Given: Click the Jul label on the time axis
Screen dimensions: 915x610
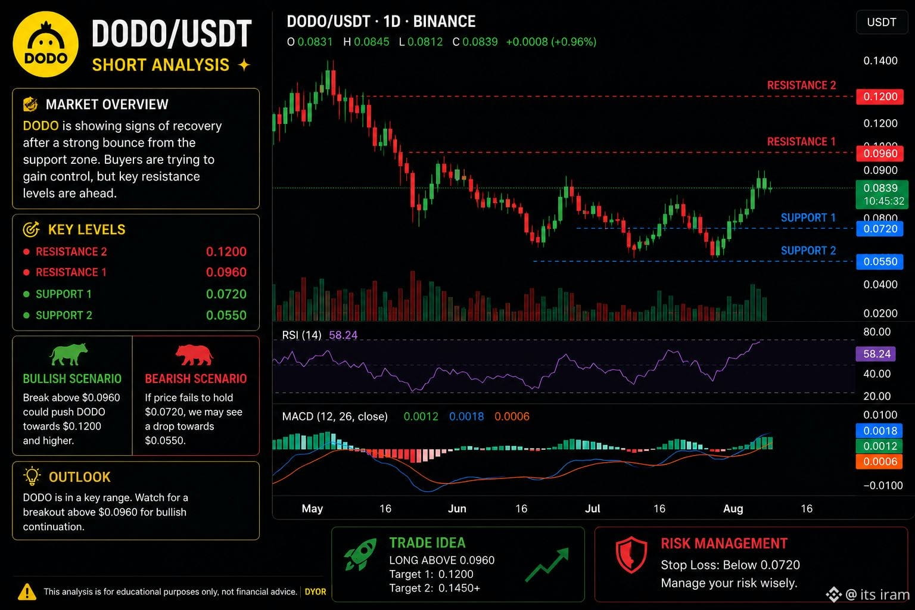Looking at the screenshot, I should point(593,508).
